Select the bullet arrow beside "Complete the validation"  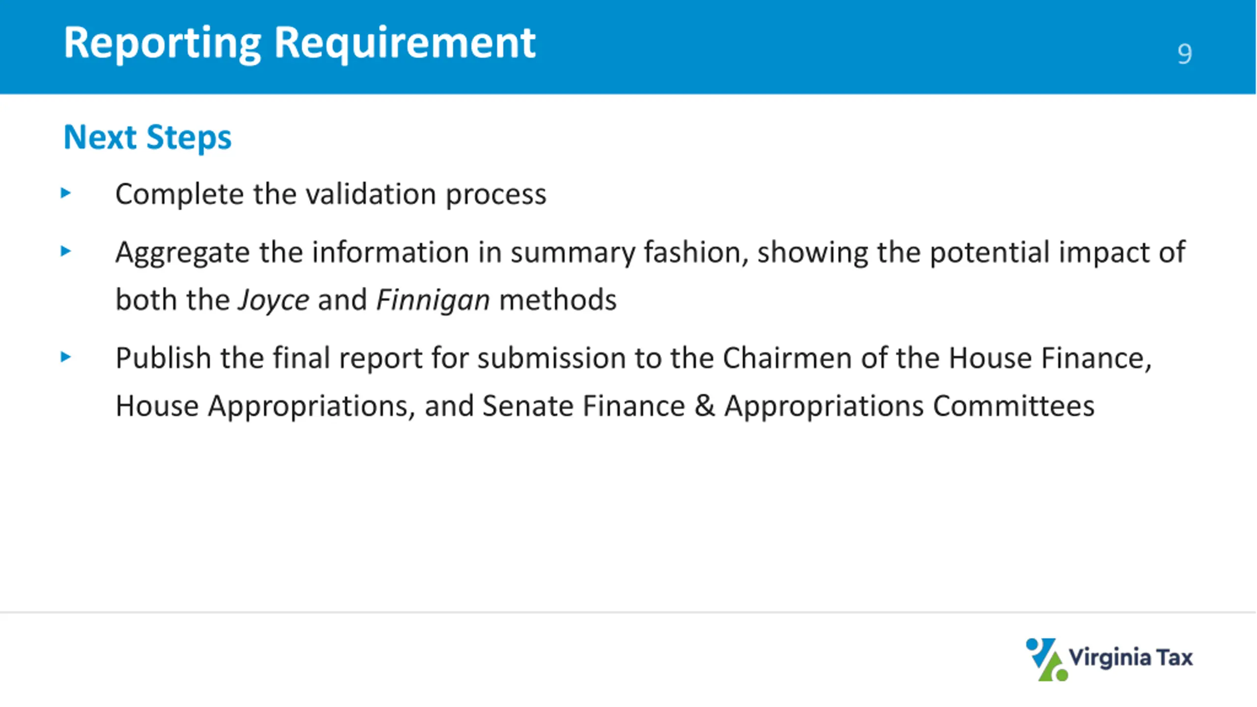click(x=66, y=193)
